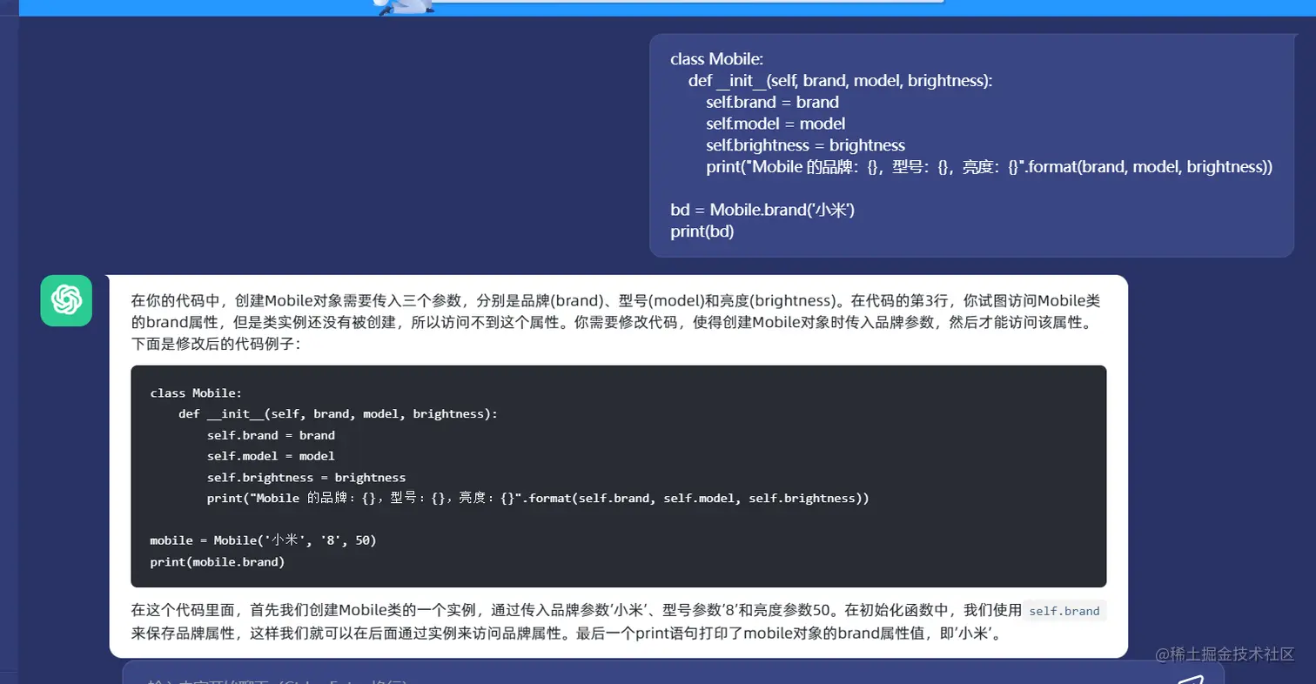Viewport: 1316px width, 684px height.
Task: Click 'class Mobile:' line in dark code block
Action: pos(196,393)
